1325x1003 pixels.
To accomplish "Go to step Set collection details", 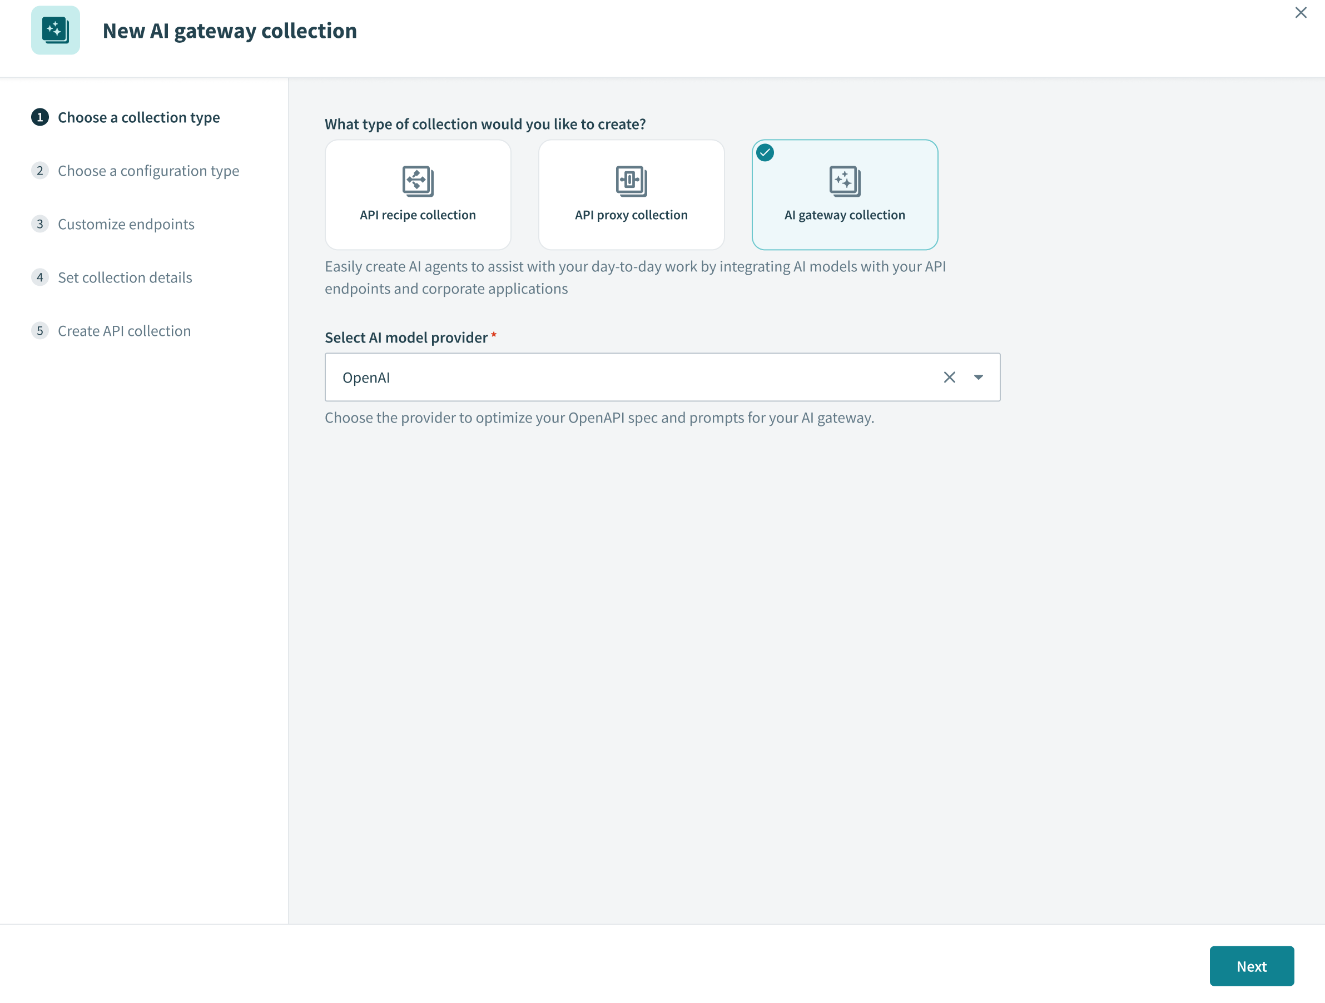I will click(x=111, y=277).
